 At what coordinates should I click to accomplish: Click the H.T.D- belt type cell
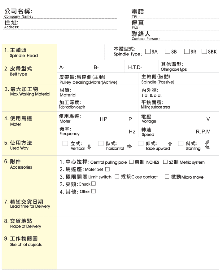(142, 66)
